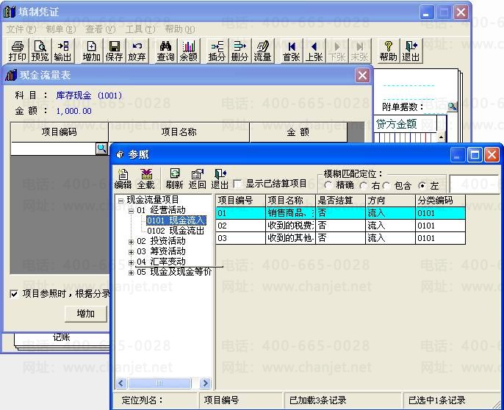The width and height of the screenshot is (504, 410).
Task: Delete an entry line with 删分 icon
Action: pos(240,51)
